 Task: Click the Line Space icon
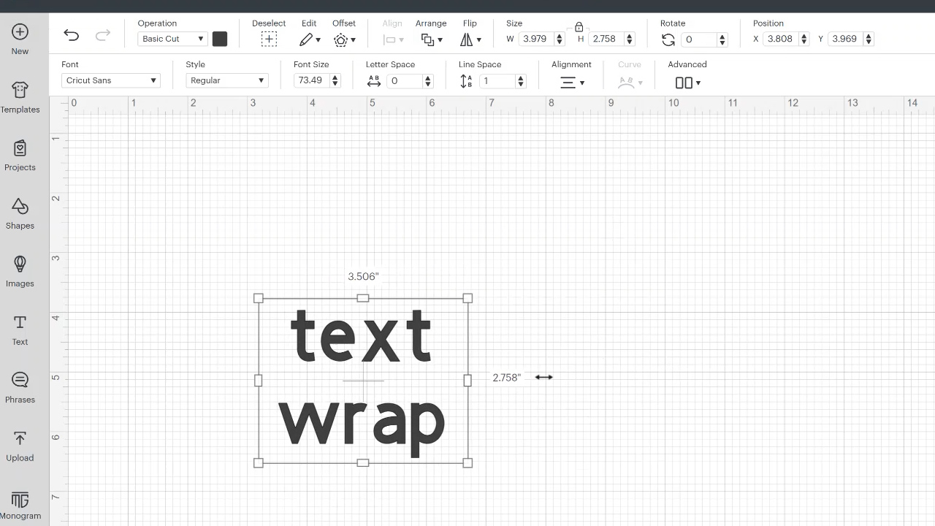(466, 81)
